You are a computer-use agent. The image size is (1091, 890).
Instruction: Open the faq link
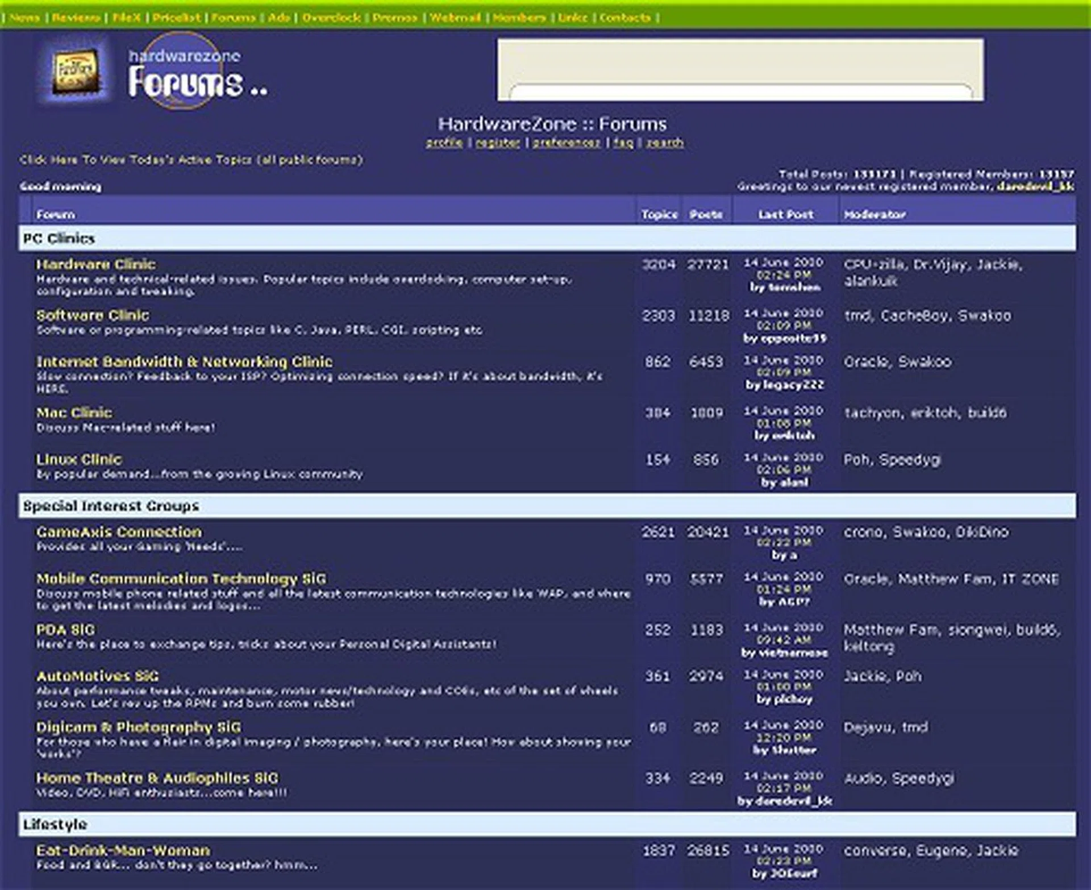pos(623,143)
